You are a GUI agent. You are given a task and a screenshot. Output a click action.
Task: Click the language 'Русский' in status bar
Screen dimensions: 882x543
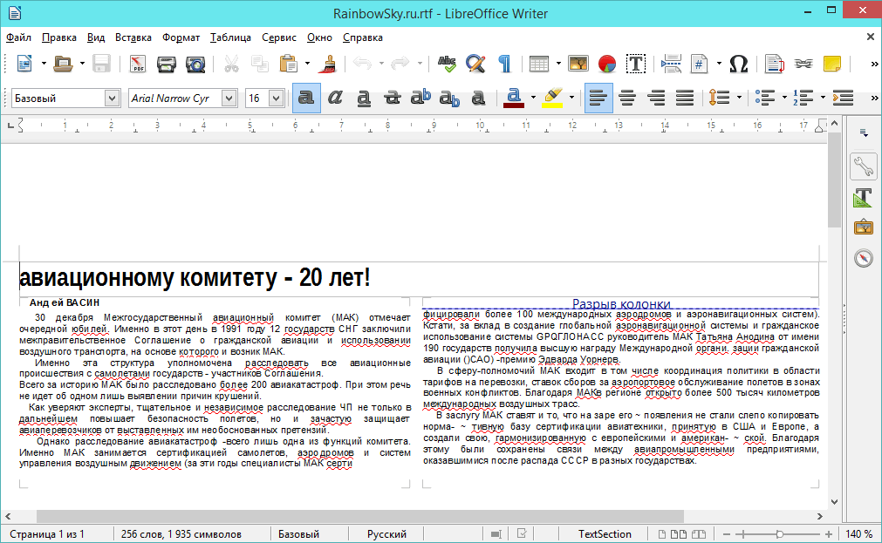[386, 534]
